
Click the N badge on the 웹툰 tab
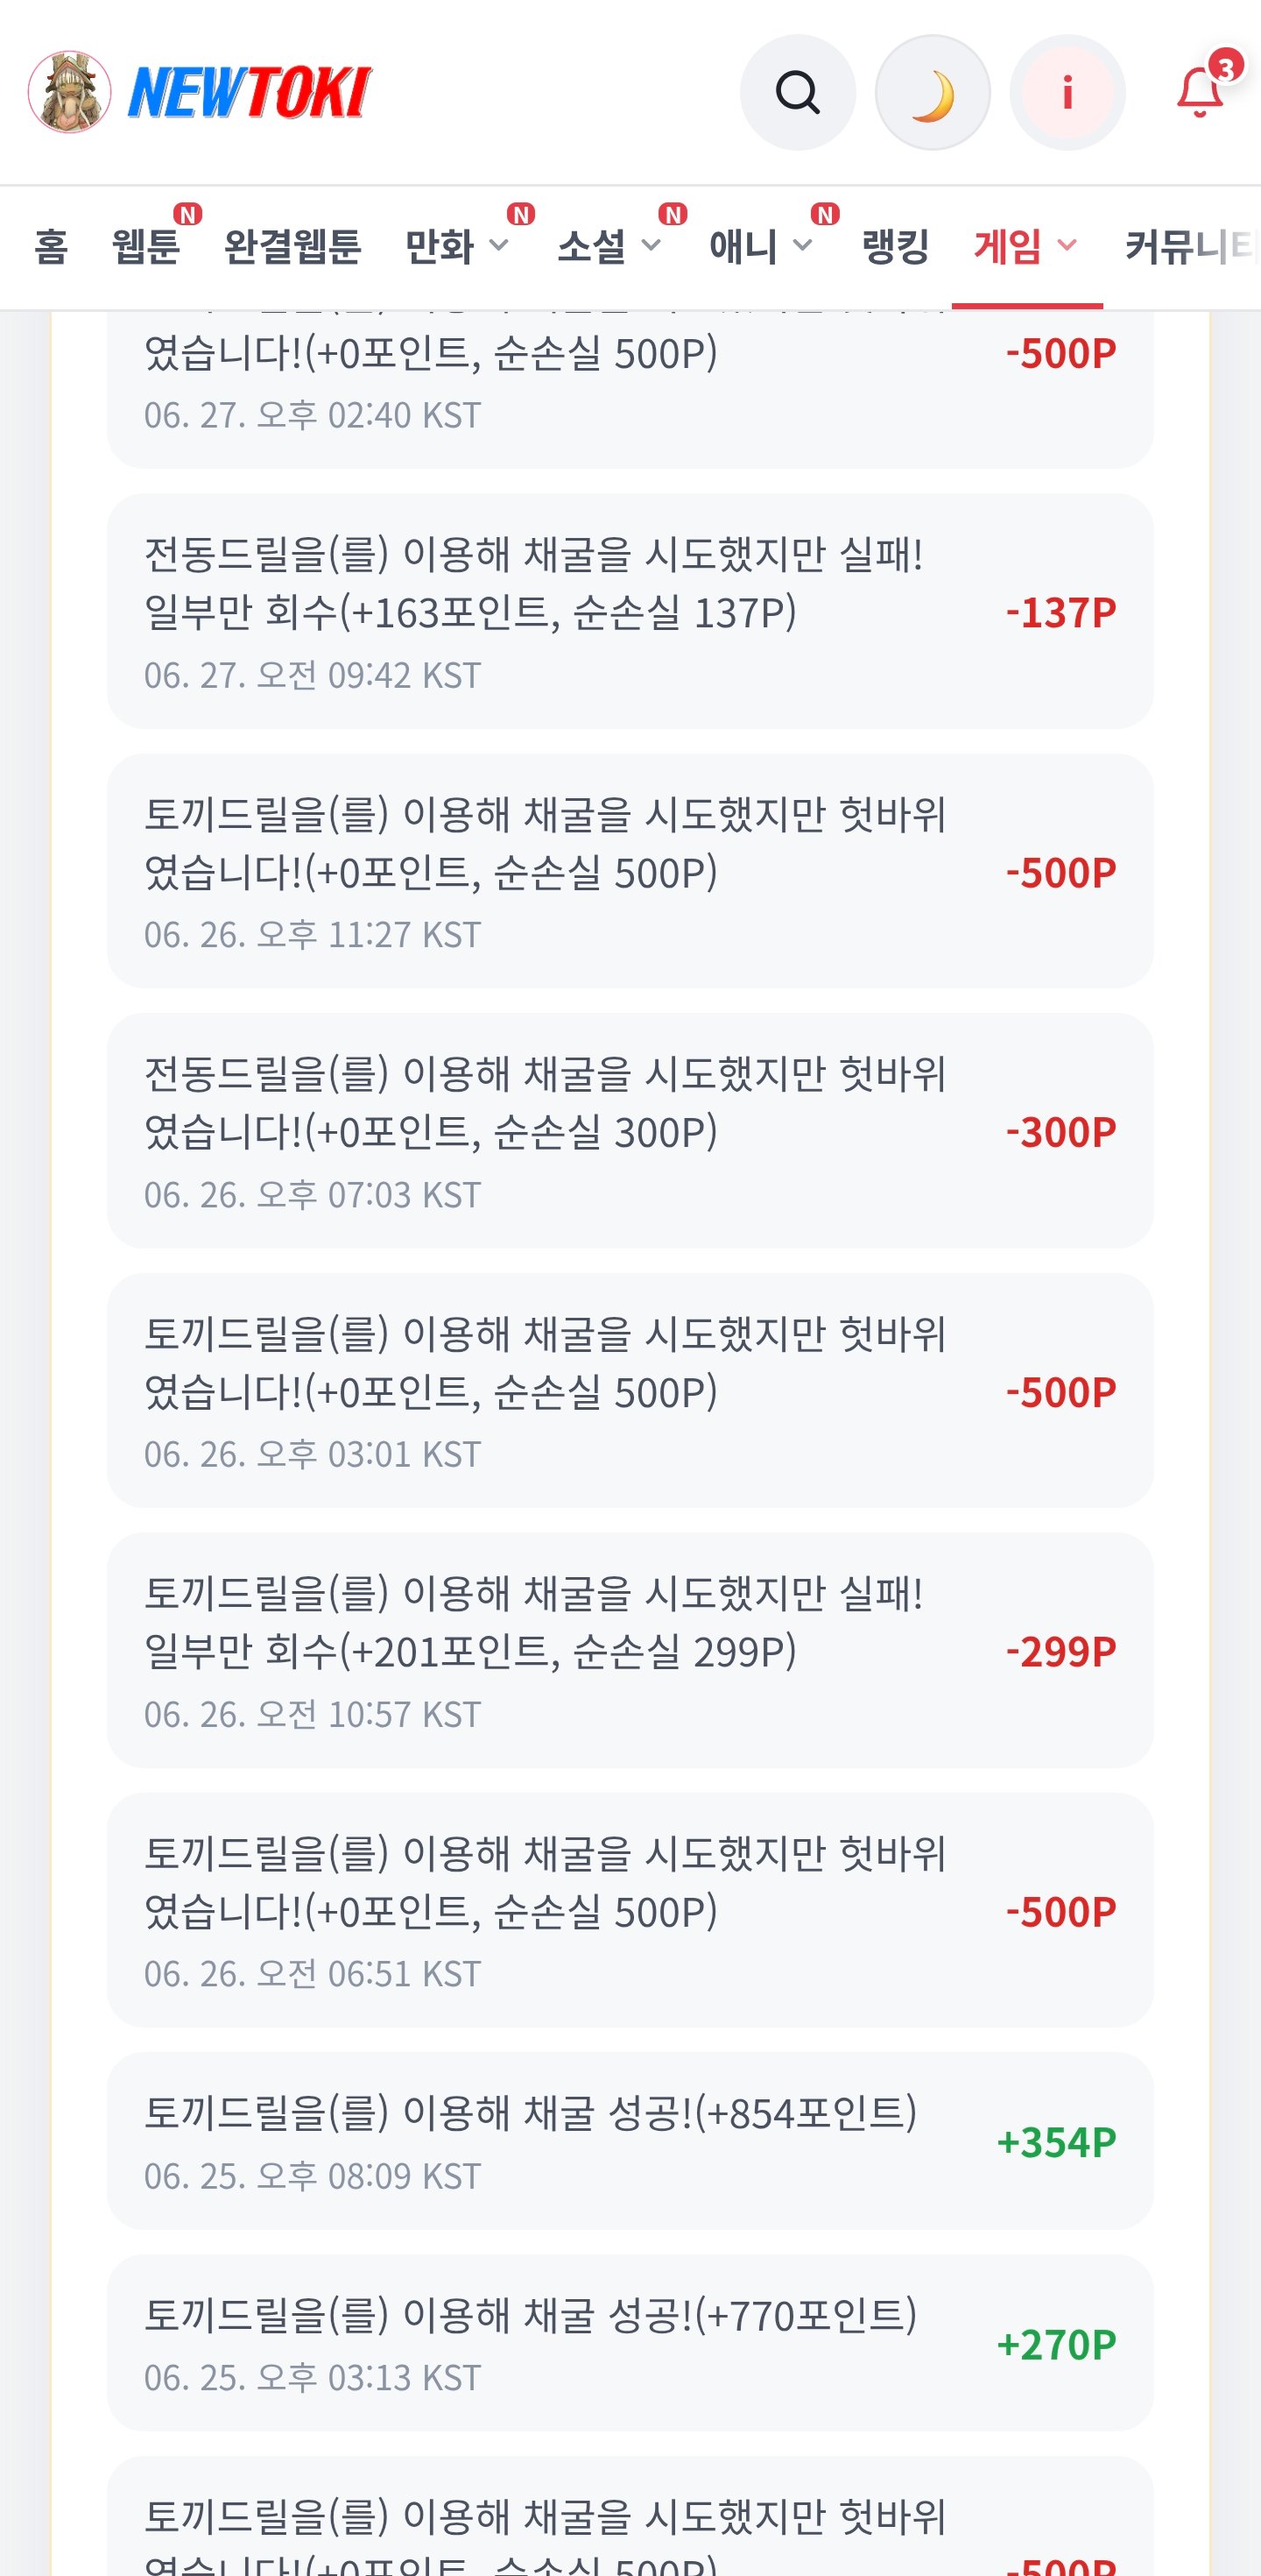(x=188, y=214)
